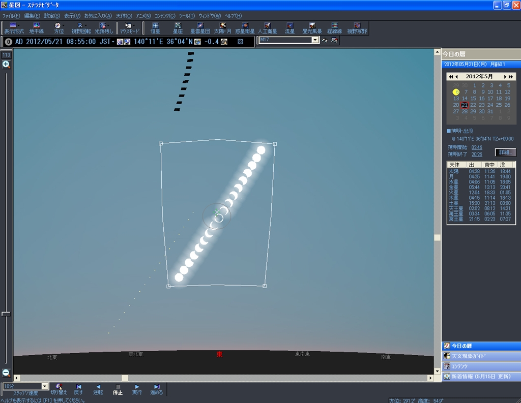Open the ツール(T) menu
The height and width of the screenshot is (403, 521).
click(x=186, y=16)
